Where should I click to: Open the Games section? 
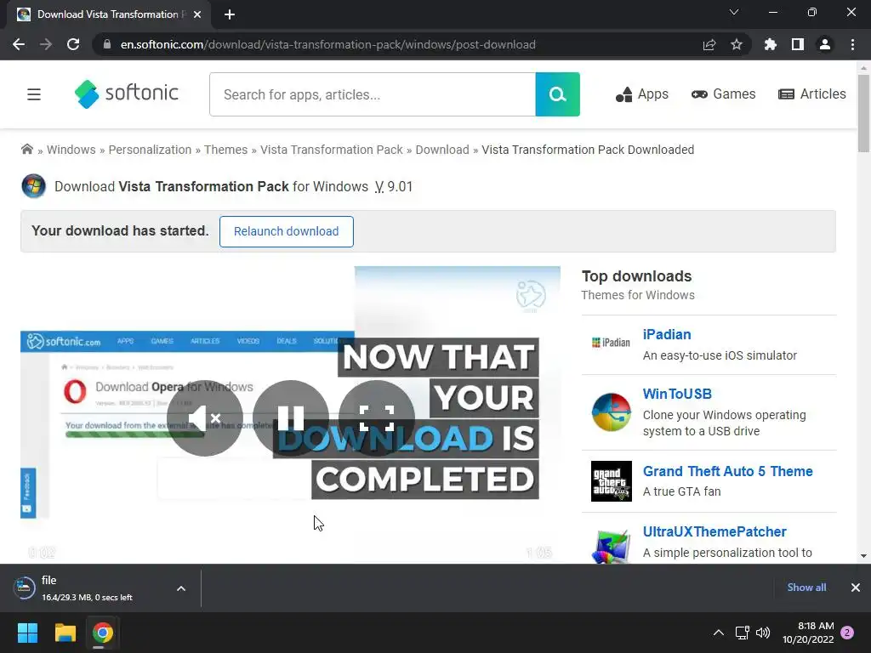click(x=723, y=94)
